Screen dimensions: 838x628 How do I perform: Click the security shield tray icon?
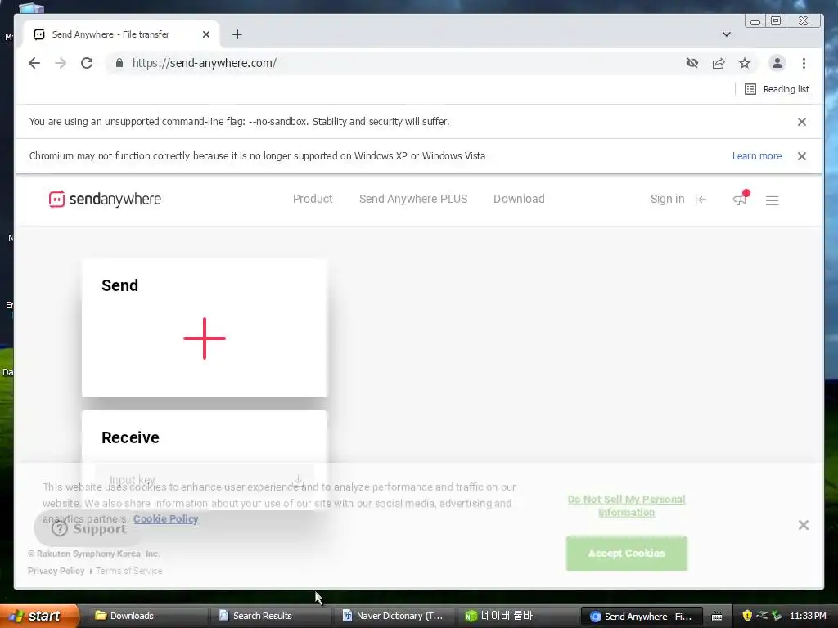pos(746,616)
